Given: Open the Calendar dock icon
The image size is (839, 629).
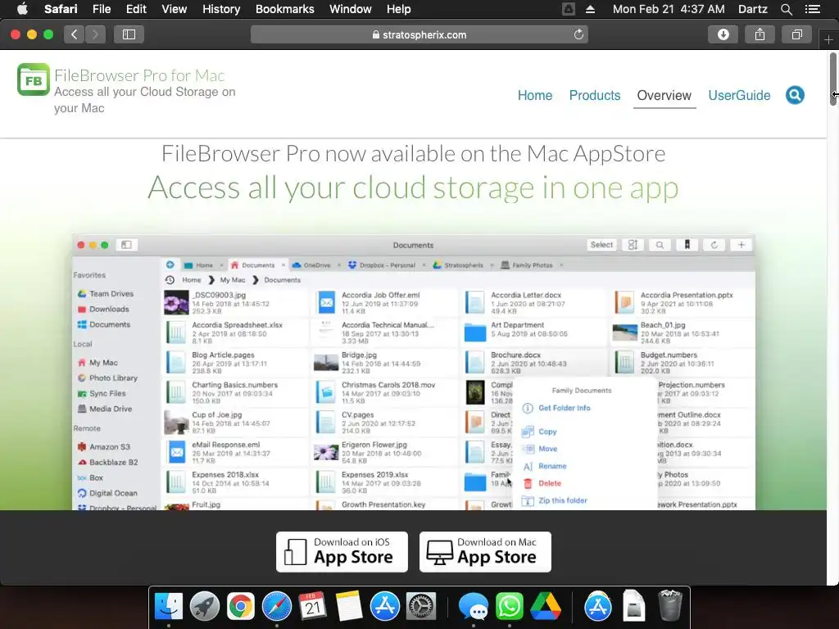Looking at the screenshot, I should (x=312, y=607).
